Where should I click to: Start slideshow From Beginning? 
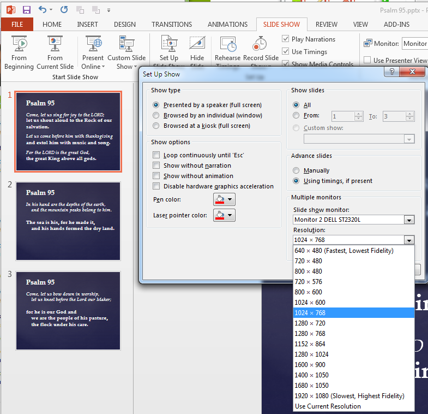tap(19, 52)
